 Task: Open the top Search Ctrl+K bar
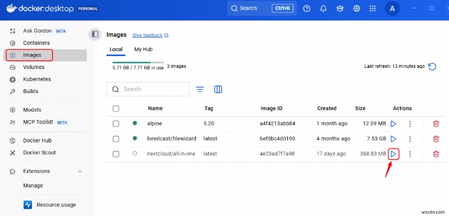coord(262,8)
